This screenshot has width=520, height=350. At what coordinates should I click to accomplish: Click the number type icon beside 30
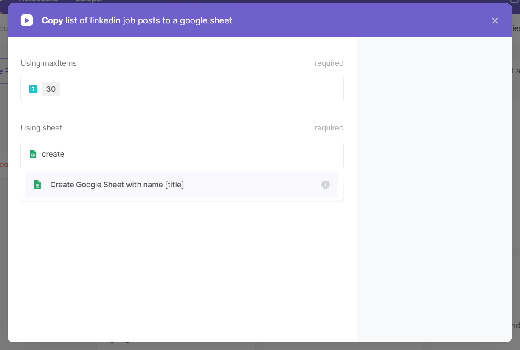[x=33, y=89]
